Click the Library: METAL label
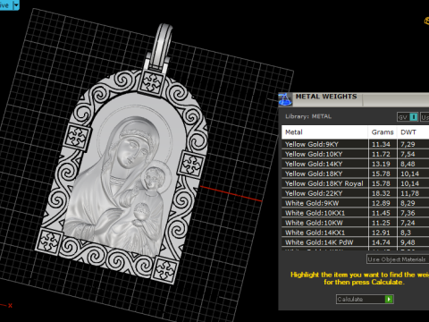This screenshot has height=322, width=429. [308, 116]
